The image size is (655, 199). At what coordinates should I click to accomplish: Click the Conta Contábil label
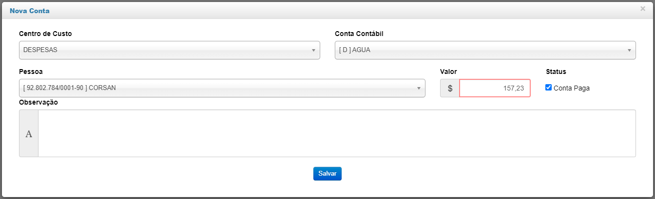coord(362,34)
